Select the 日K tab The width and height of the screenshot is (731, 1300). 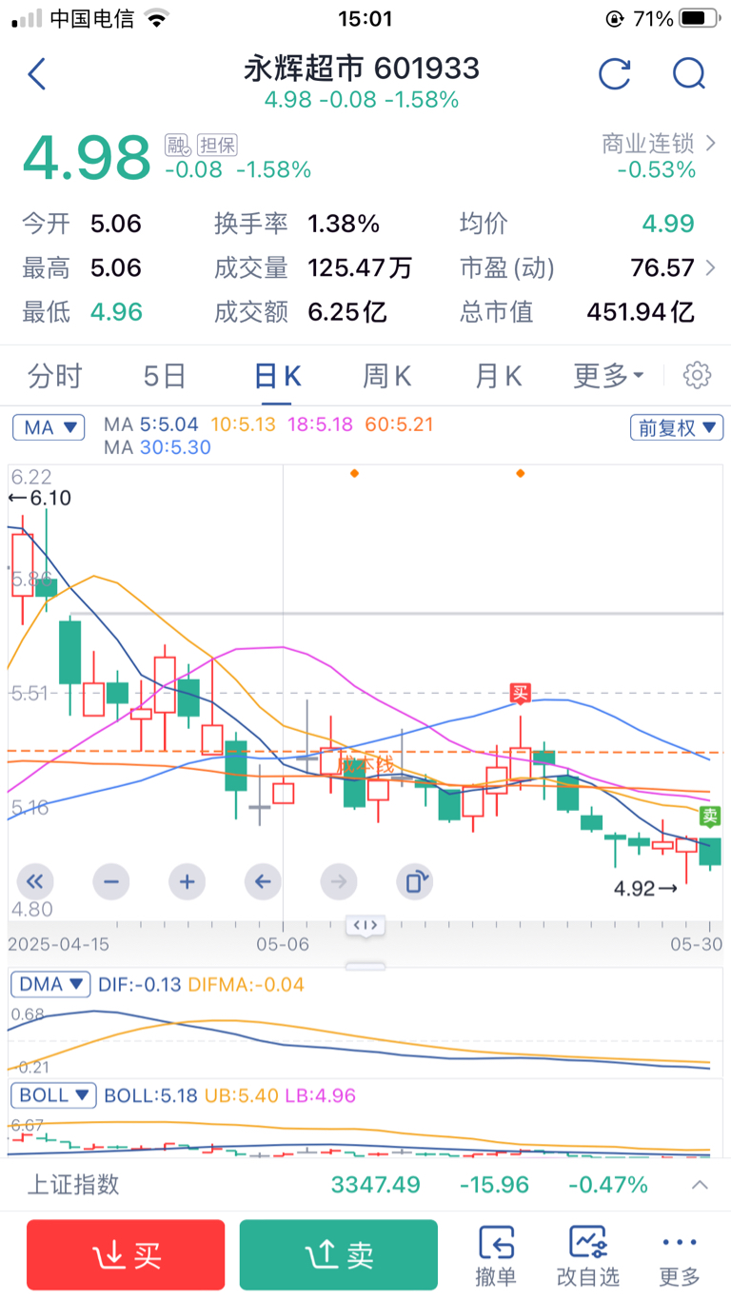click(277, 376)
